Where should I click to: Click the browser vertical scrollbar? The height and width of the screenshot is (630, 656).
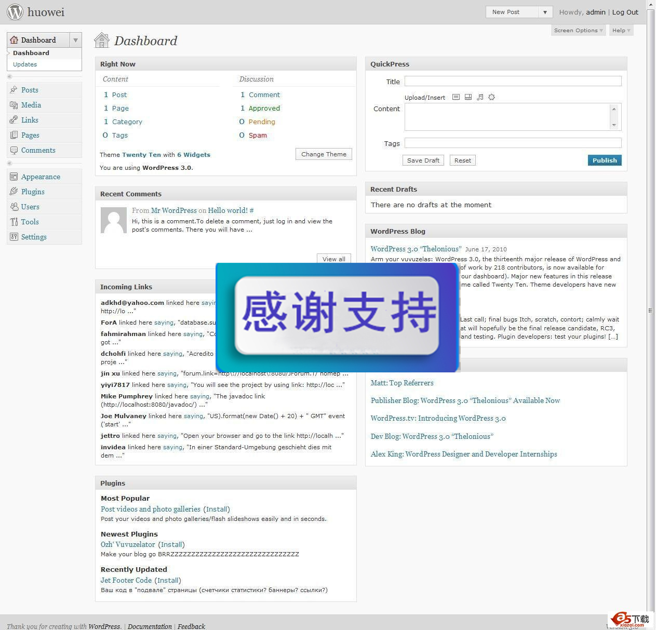[x=650, y=312]
